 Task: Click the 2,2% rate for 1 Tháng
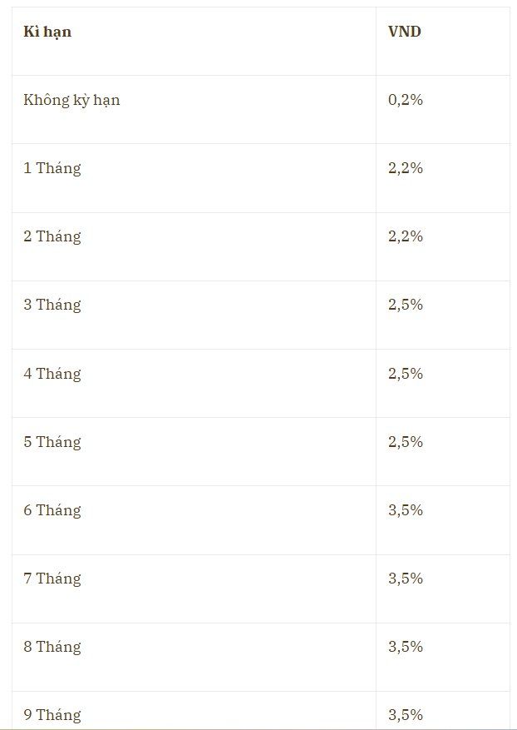tap(406, 168)
